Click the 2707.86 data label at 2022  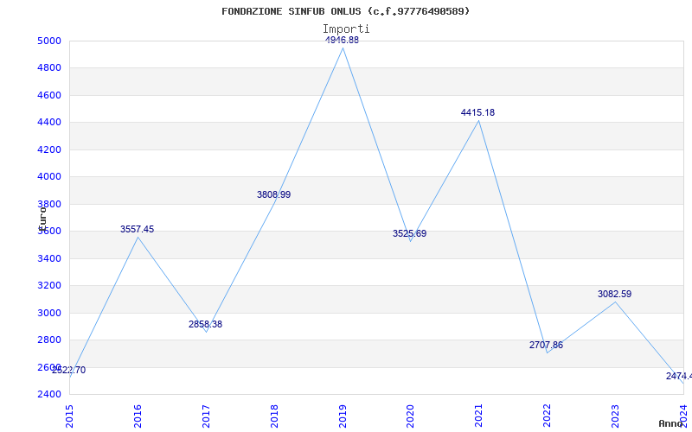tap(547, 345)
